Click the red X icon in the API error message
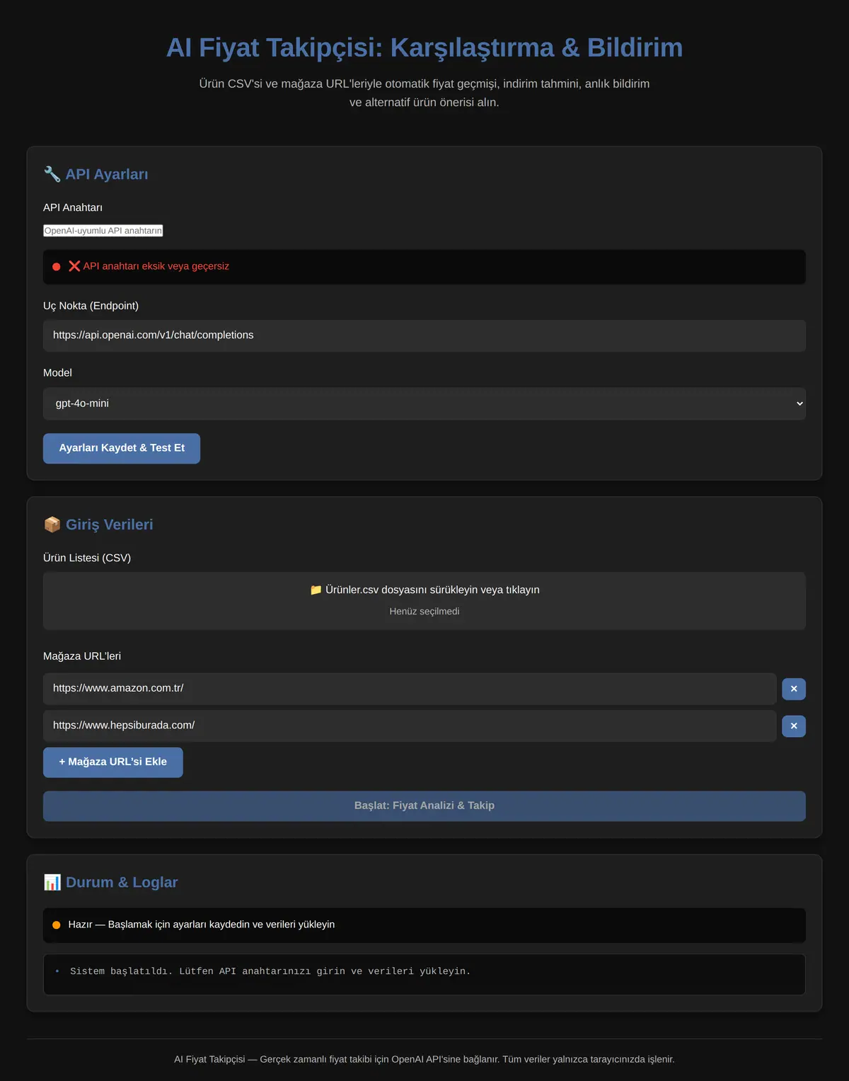Screen dimensions: 849x1081 (x=74, y=266)
